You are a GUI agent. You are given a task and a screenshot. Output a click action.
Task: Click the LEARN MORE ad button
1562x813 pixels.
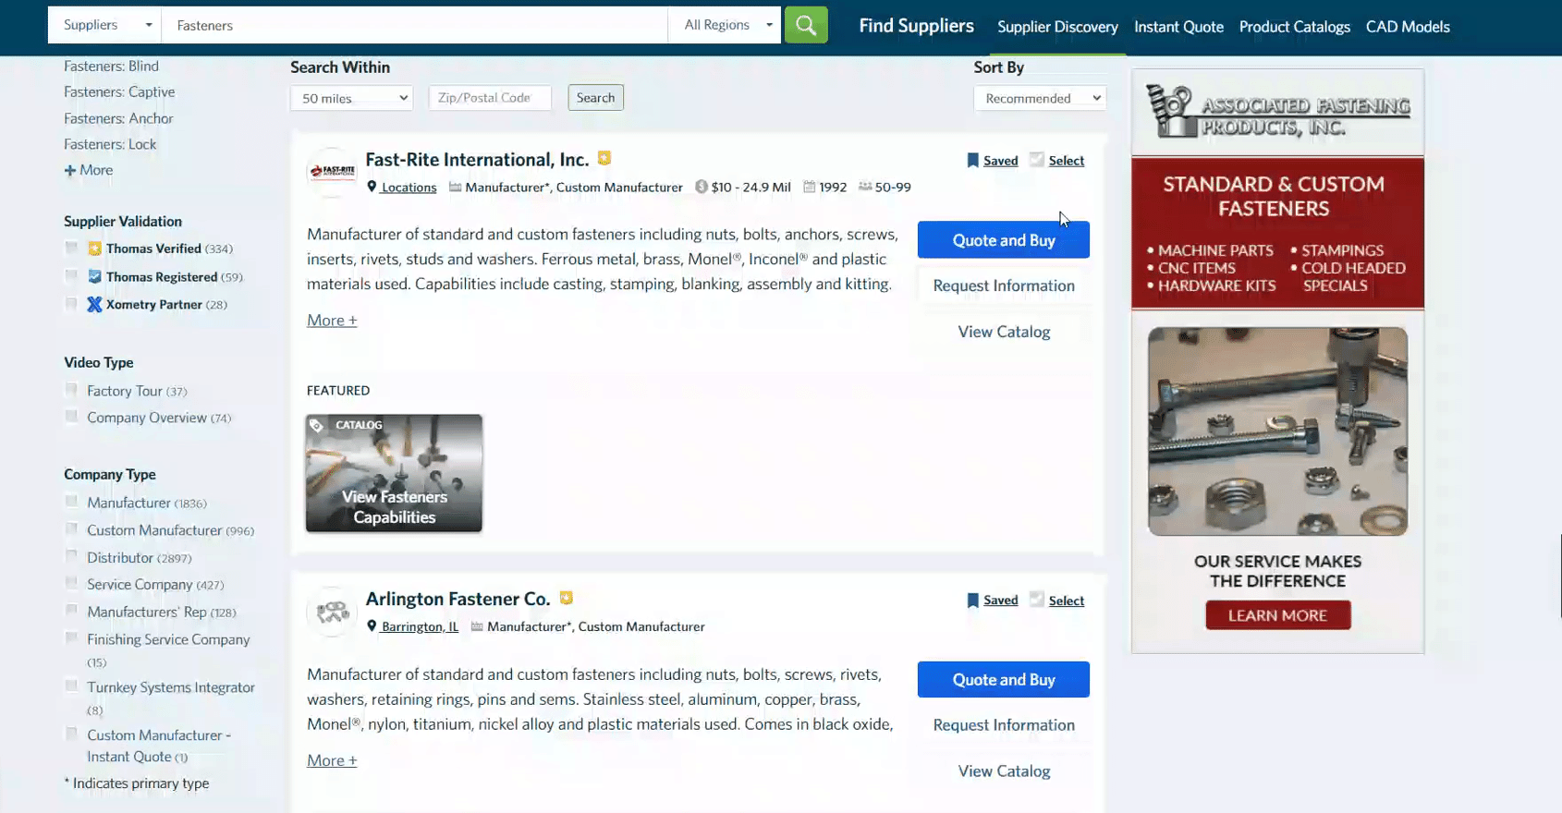[x=1278, y=615]
